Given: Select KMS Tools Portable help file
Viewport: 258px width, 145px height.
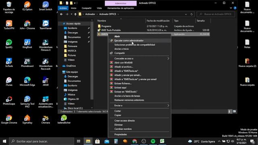Looking at the screenshot, I should (x=153, y=30).
